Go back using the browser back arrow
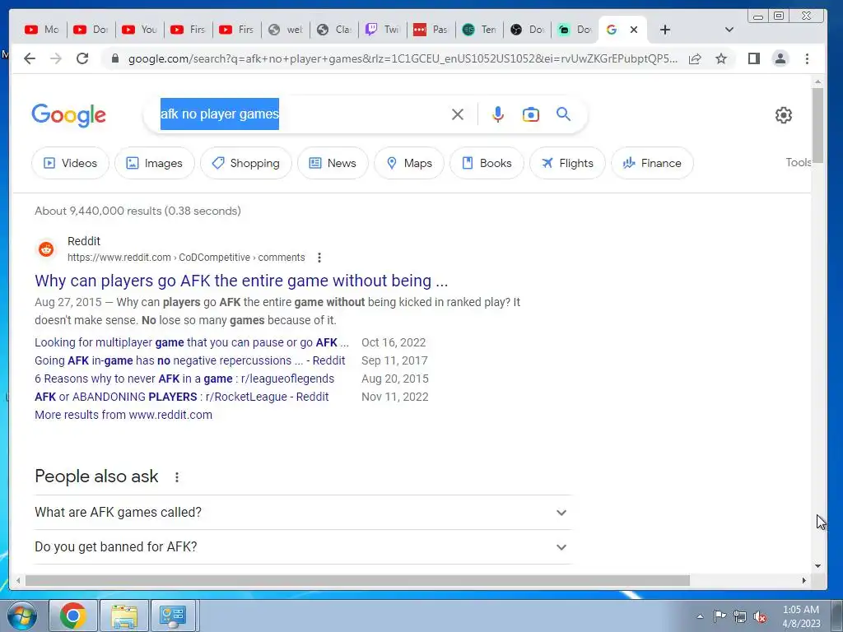This screenshot has height=632, width=843. click(30, 58)
